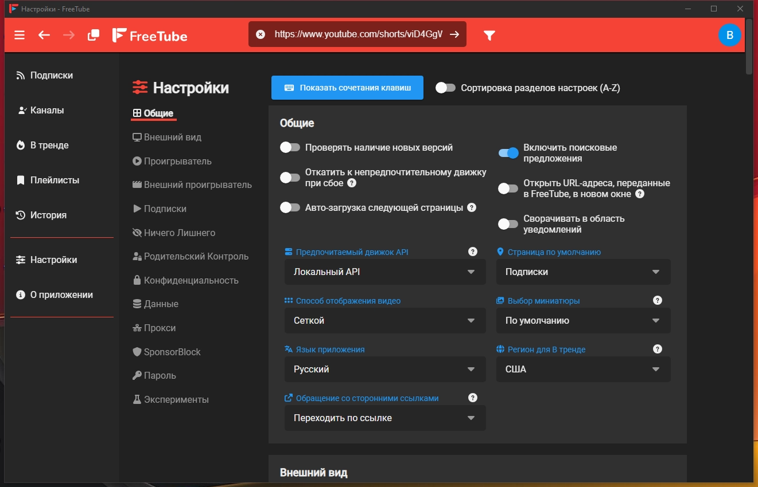Clear the search field with the X icon
The image size is (758, 487).
[x=261, y=34]
